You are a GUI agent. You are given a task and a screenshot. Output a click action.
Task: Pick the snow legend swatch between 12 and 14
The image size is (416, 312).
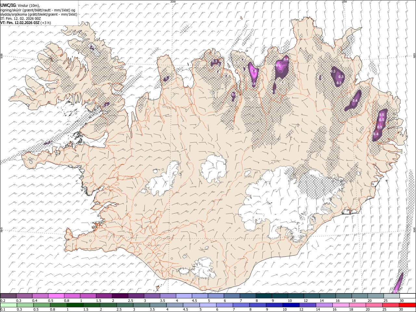pyautogui.click(x=311, y=296)
